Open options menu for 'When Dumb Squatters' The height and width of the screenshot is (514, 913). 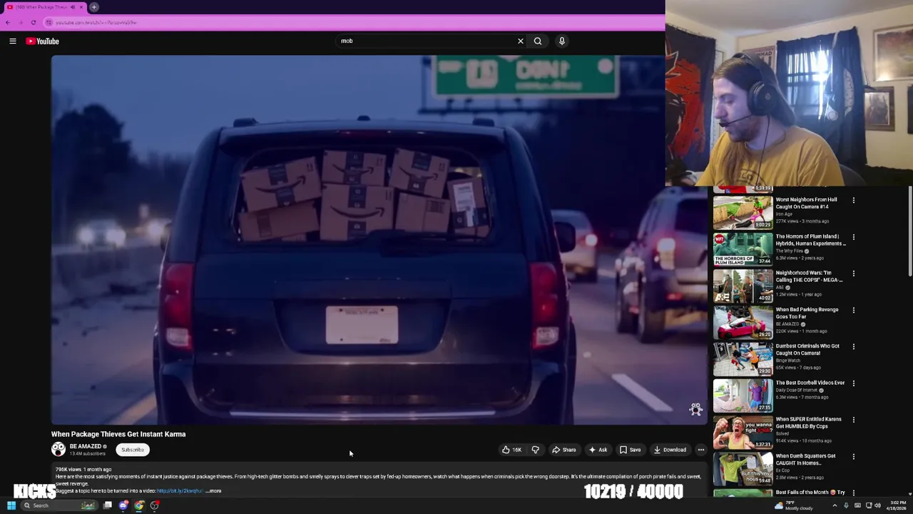pyautogui.click(x=853, y=456)
